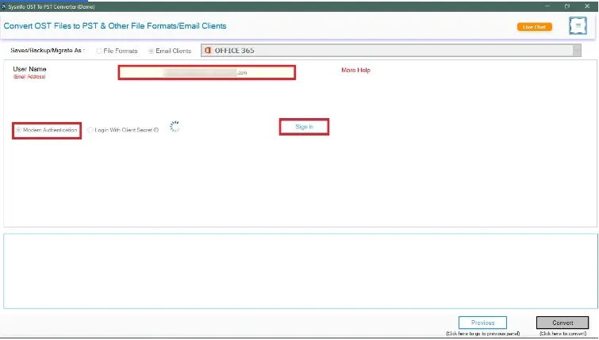
Task: Click 'Saves/Backup/Migrate As :' label
Action: 48,51
